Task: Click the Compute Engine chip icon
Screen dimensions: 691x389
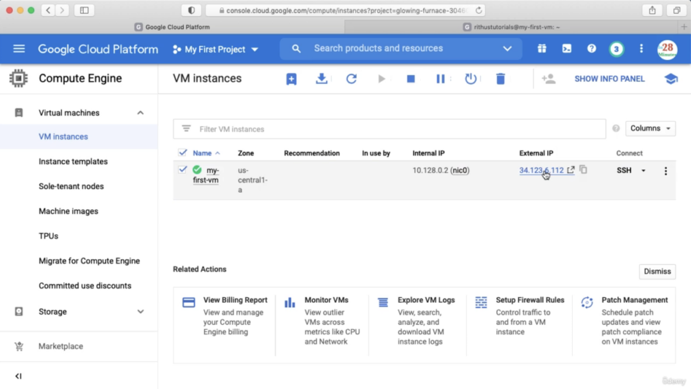Action: 18,78
